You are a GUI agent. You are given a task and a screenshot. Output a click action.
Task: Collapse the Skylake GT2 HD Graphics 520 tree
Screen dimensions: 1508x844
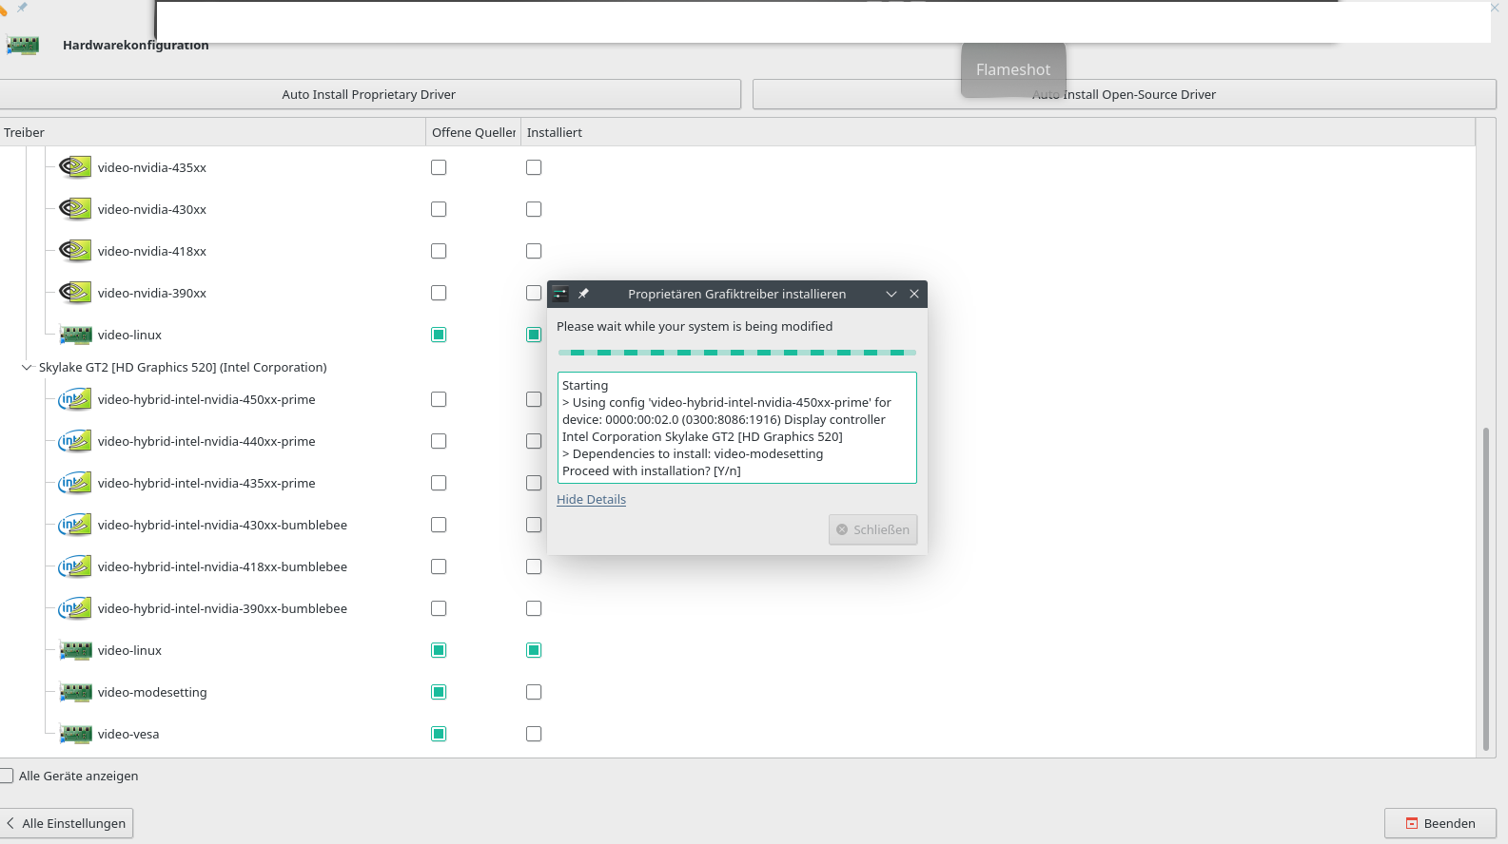point(27,367)
